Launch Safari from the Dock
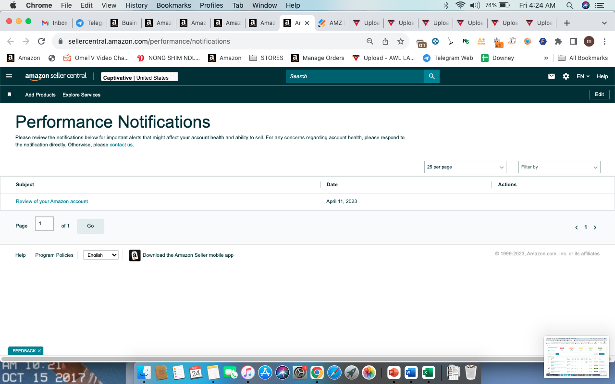The image size is (615, 384). [334, 372]
